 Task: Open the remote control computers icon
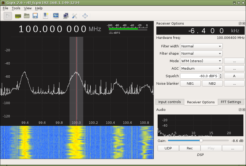[66, 16]
